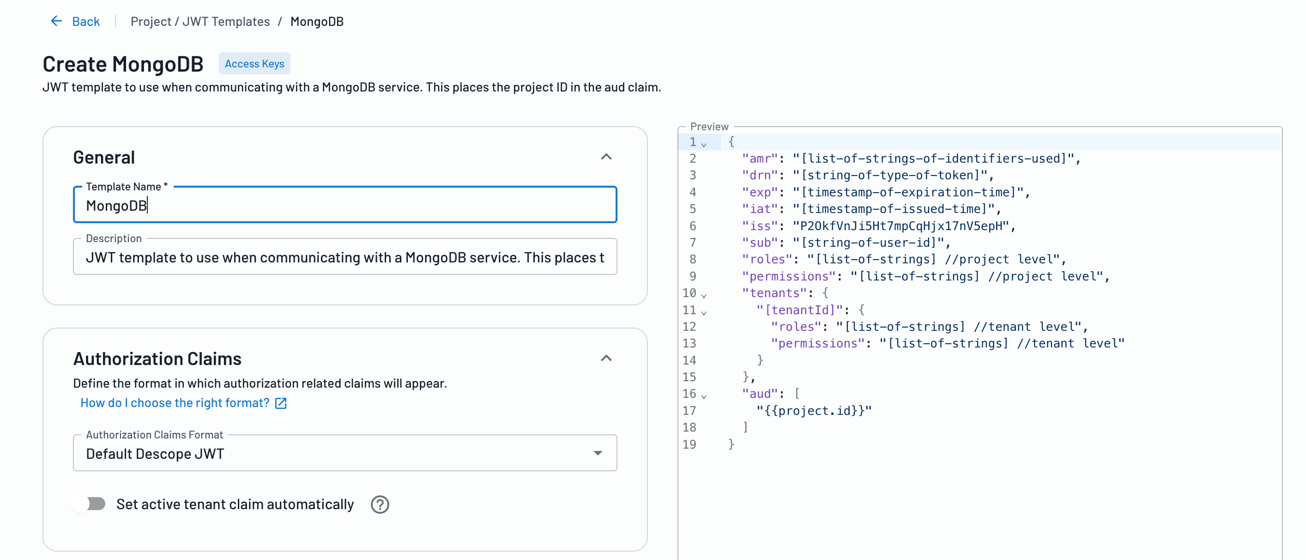The height and width of the screenshot is (560, 1306).
Task: Open 'How do I choose the right format?' link
Action: coord(175,403)
